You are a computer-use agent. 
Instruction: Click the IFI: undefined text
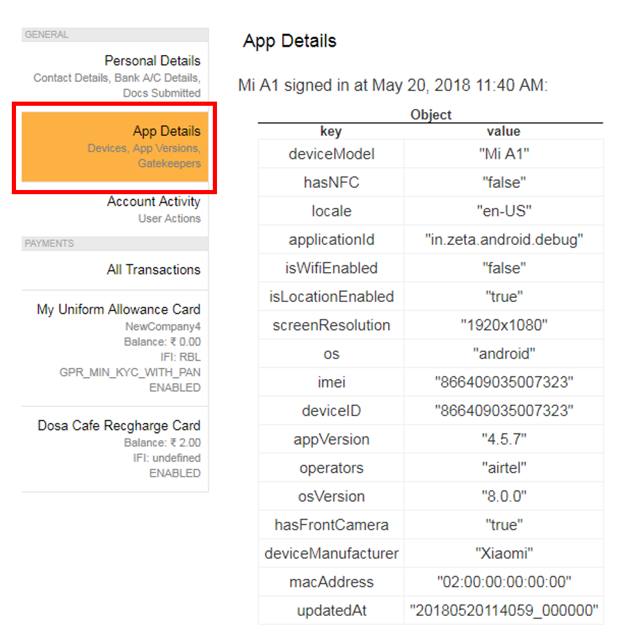coord(167,458)
